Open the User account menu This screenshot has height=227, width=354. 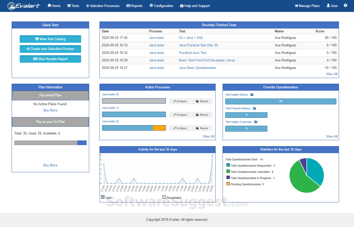pyautogui.click(x=332, y=6)
